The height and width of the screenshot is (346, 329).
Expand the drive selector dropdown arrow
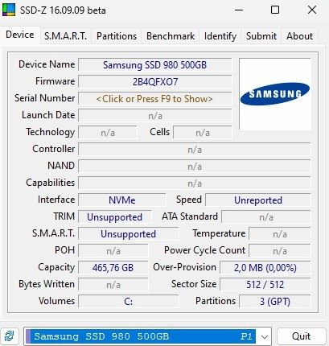coord(264,336)
